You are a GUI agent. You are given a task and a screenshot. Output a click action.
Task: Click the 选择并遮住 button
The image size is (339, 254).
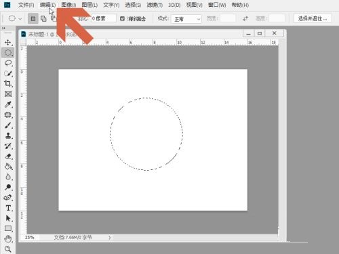pos(313,18)
